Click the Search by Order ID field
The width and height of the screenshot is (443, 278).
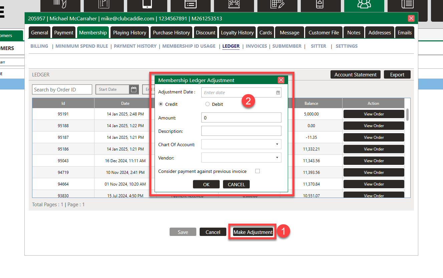click(62, 89)
